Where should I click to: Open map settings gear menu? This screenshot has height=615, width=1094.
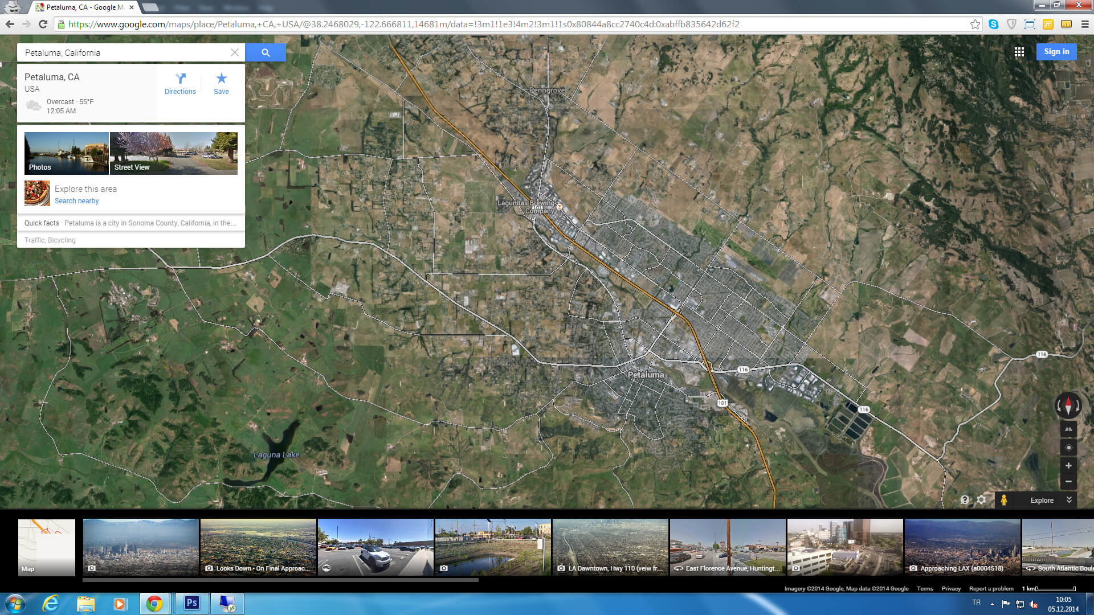pyautogui.click(x=981, y=500)
